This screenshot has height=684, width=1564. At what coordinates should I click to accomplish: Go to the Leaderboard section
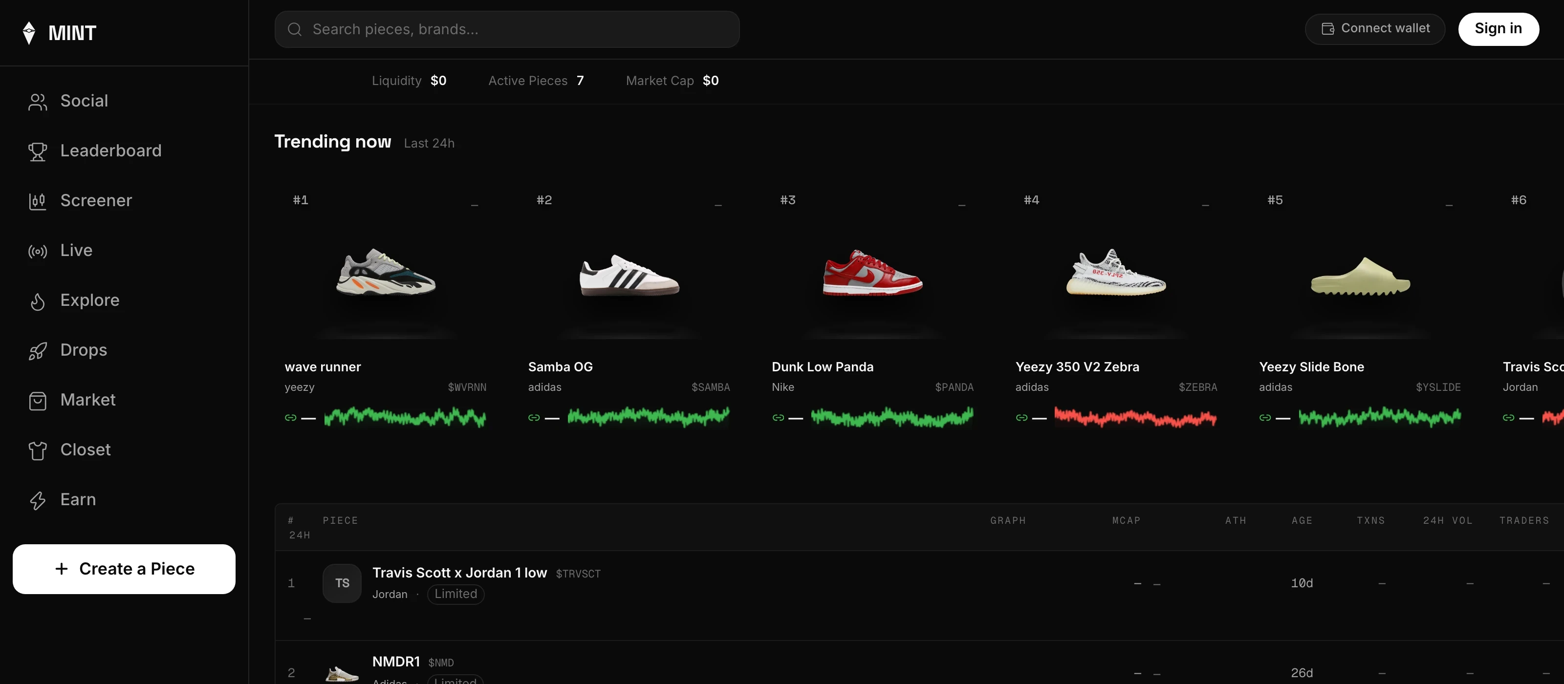pyautogui.click(x=110, y=150)
